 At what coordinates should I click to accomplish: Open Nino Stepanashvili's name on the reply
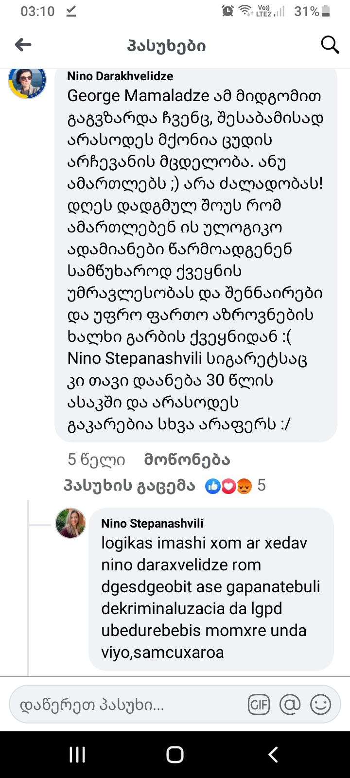[152, 523]
